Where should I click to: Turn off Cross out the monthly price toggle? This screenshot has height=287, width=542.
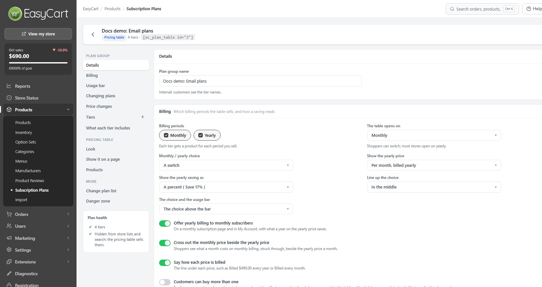[x=165, y=243]
